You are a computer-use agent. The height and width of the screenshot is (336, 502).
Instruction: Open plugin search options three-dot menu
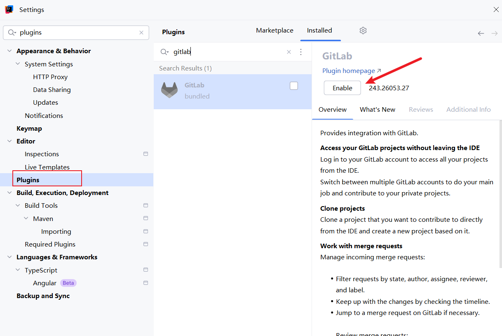(301, 52)
